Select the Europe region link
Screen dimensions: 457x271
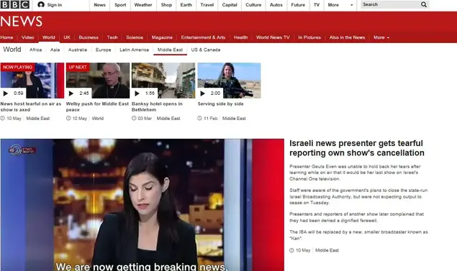click(x=103, y=50)
